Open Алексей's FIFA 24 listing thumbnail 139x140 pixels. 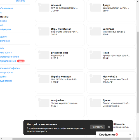point(44,8)
